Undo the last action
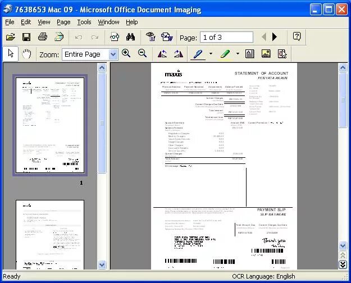Screen dimensions: 351x283 coord(79,37)
